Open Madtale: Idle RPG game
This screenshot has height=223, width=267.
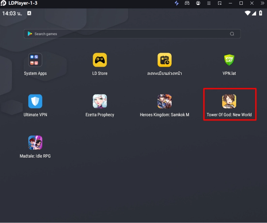click(35, 143)
